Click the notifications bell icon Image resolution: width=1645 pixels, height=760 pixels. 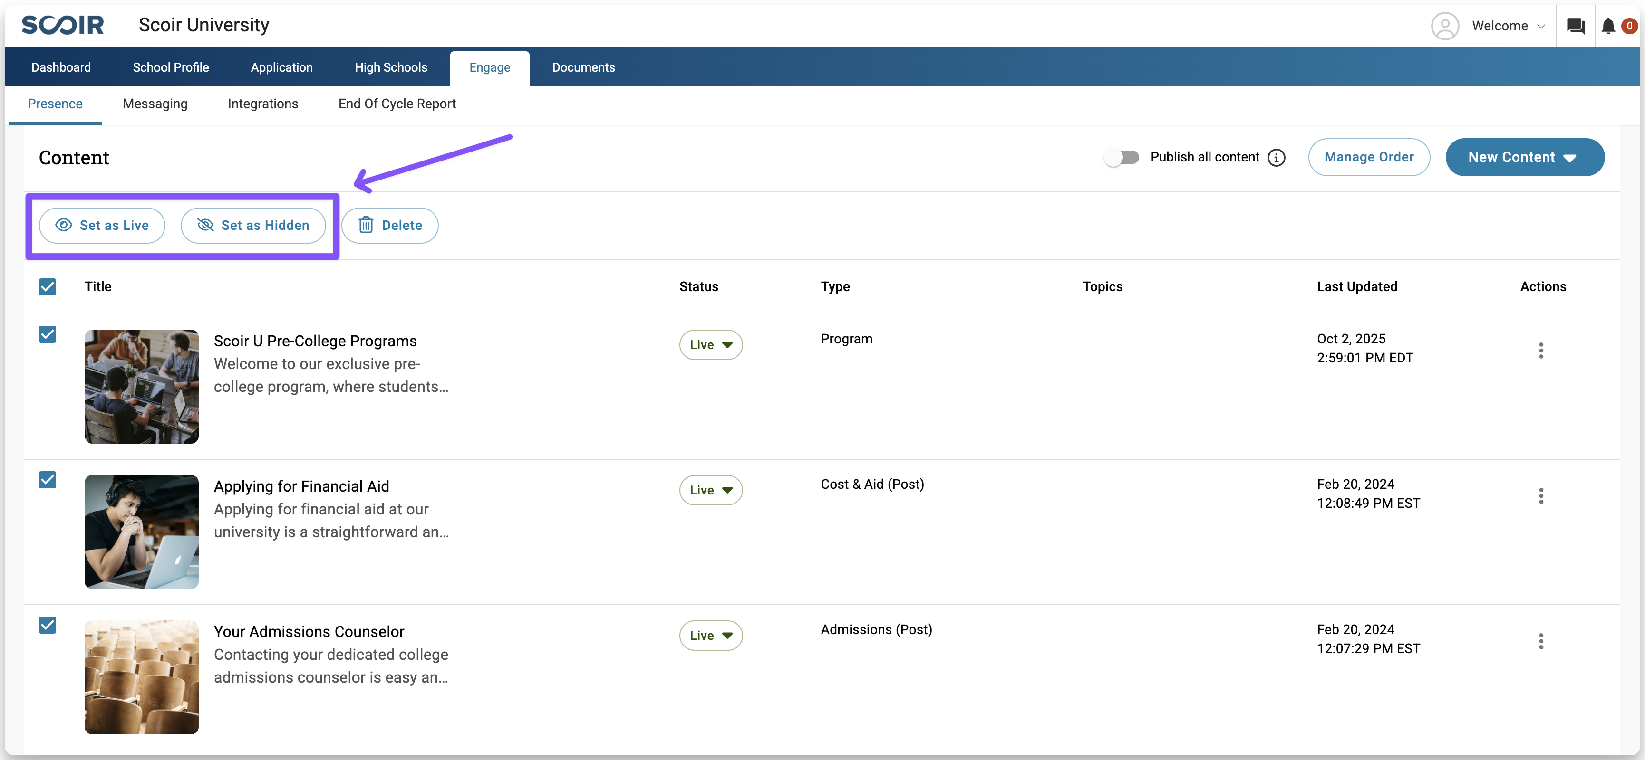pos(1608,26)
